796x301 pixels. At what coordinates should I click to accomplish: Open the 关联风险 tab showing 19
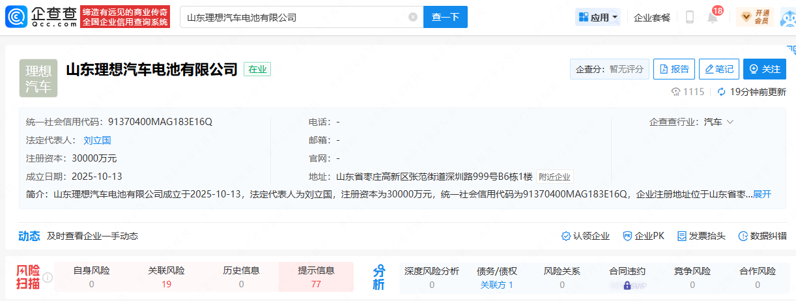166,277
